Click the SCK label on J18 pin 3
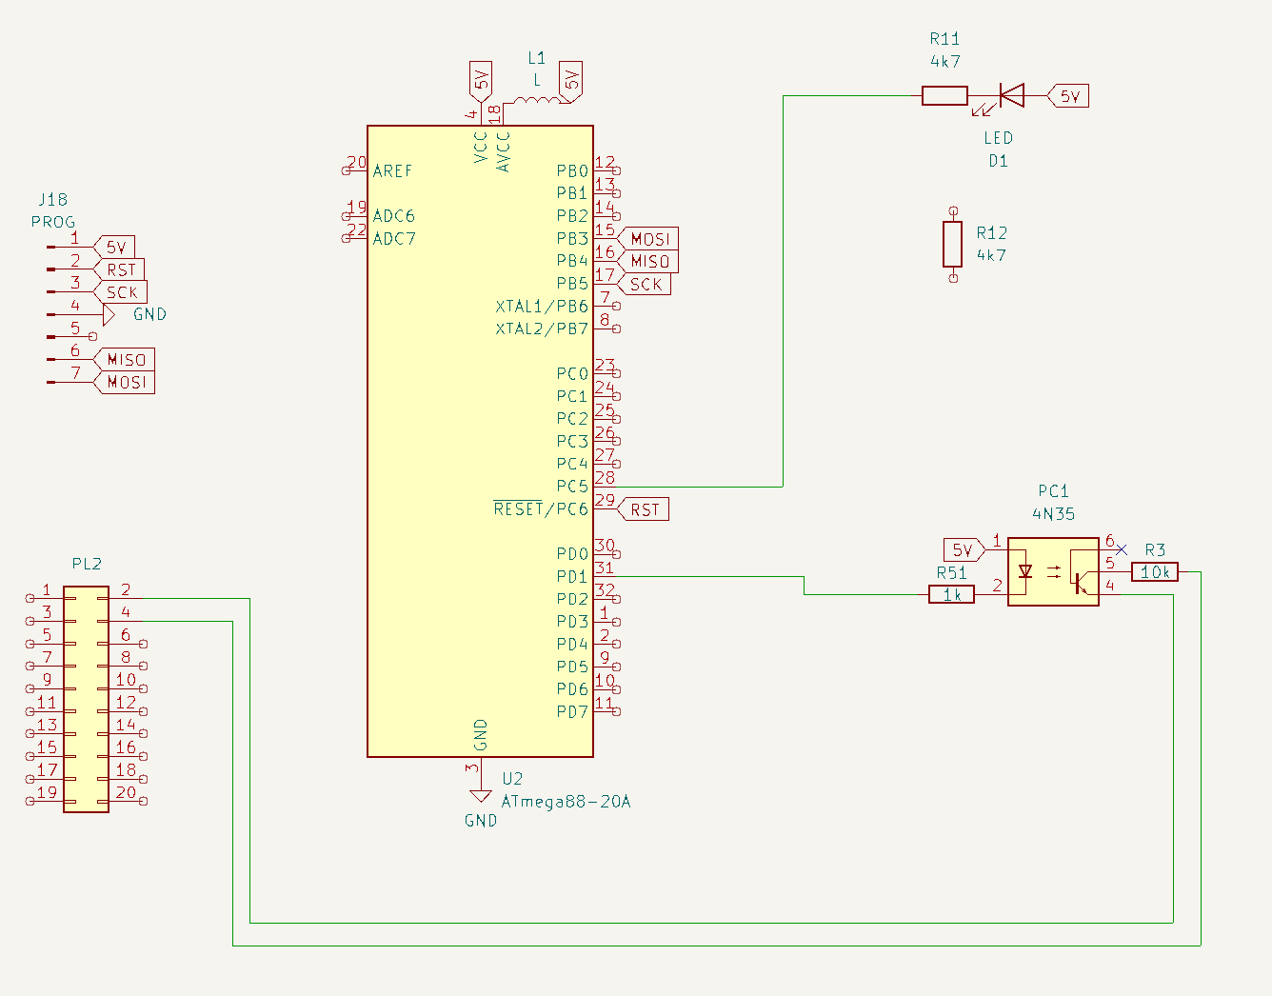This screenshot has height=996, width=1272. 120,292
